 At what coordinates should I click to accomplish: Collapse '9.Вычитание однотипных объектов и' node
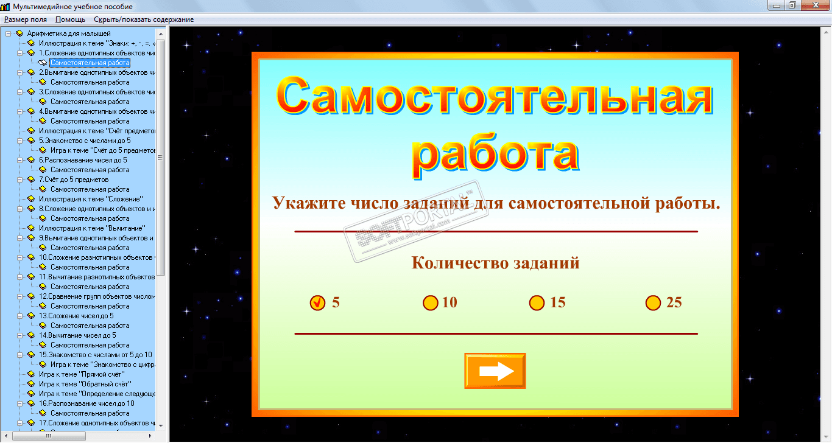tap(20, 238)
